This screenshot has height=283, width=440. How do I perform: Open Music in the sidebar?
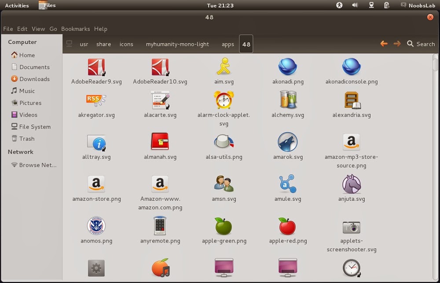(x=23, y=91)
